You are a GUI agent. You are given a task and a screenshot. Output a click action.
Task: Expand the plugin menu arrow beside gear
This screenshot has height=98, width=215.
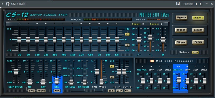click(x=2, y=4)
